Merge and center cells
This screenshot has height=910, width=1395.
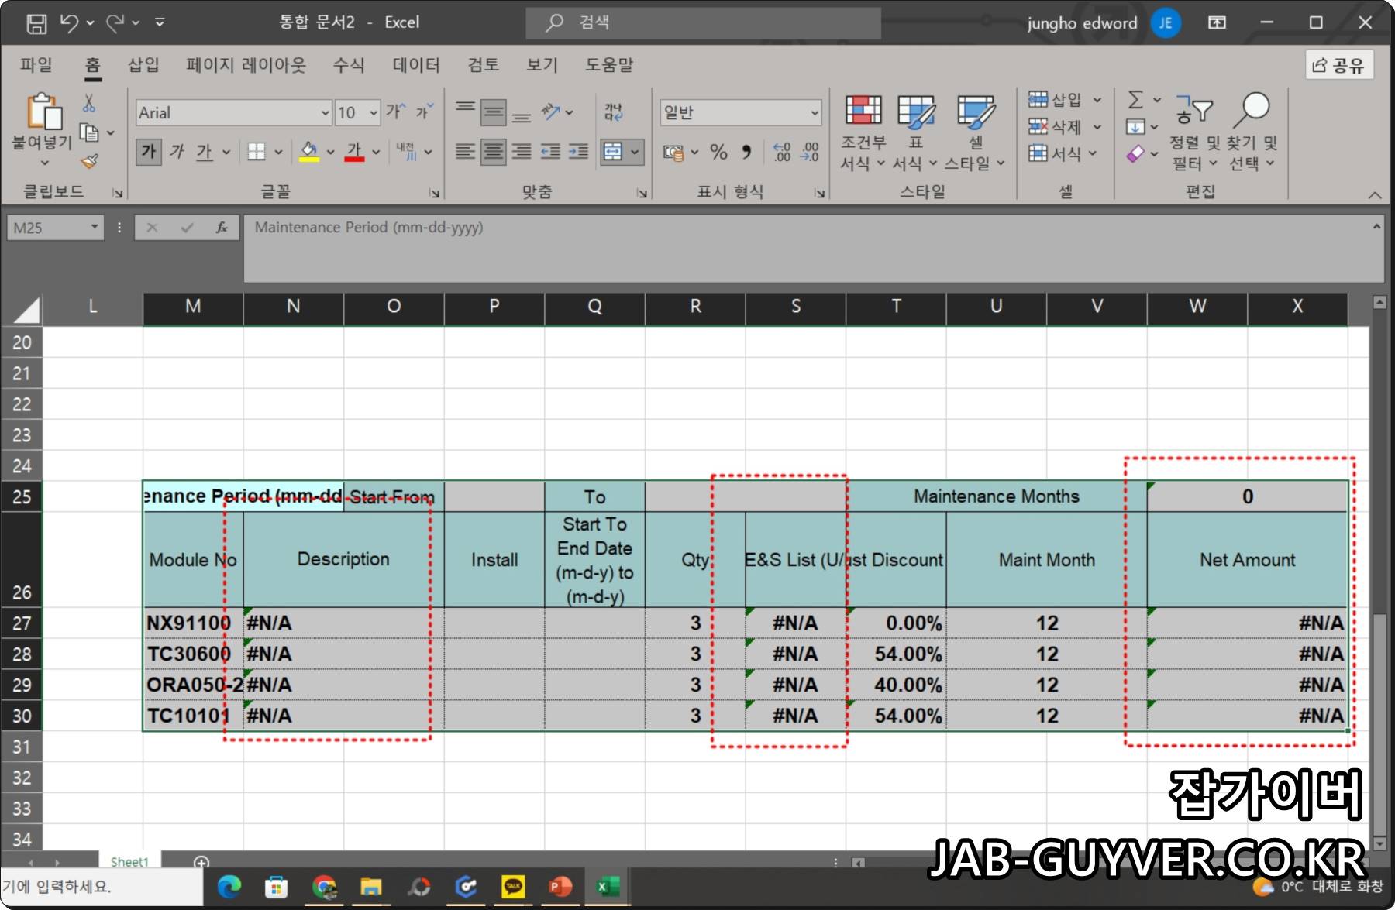(612, 152)
